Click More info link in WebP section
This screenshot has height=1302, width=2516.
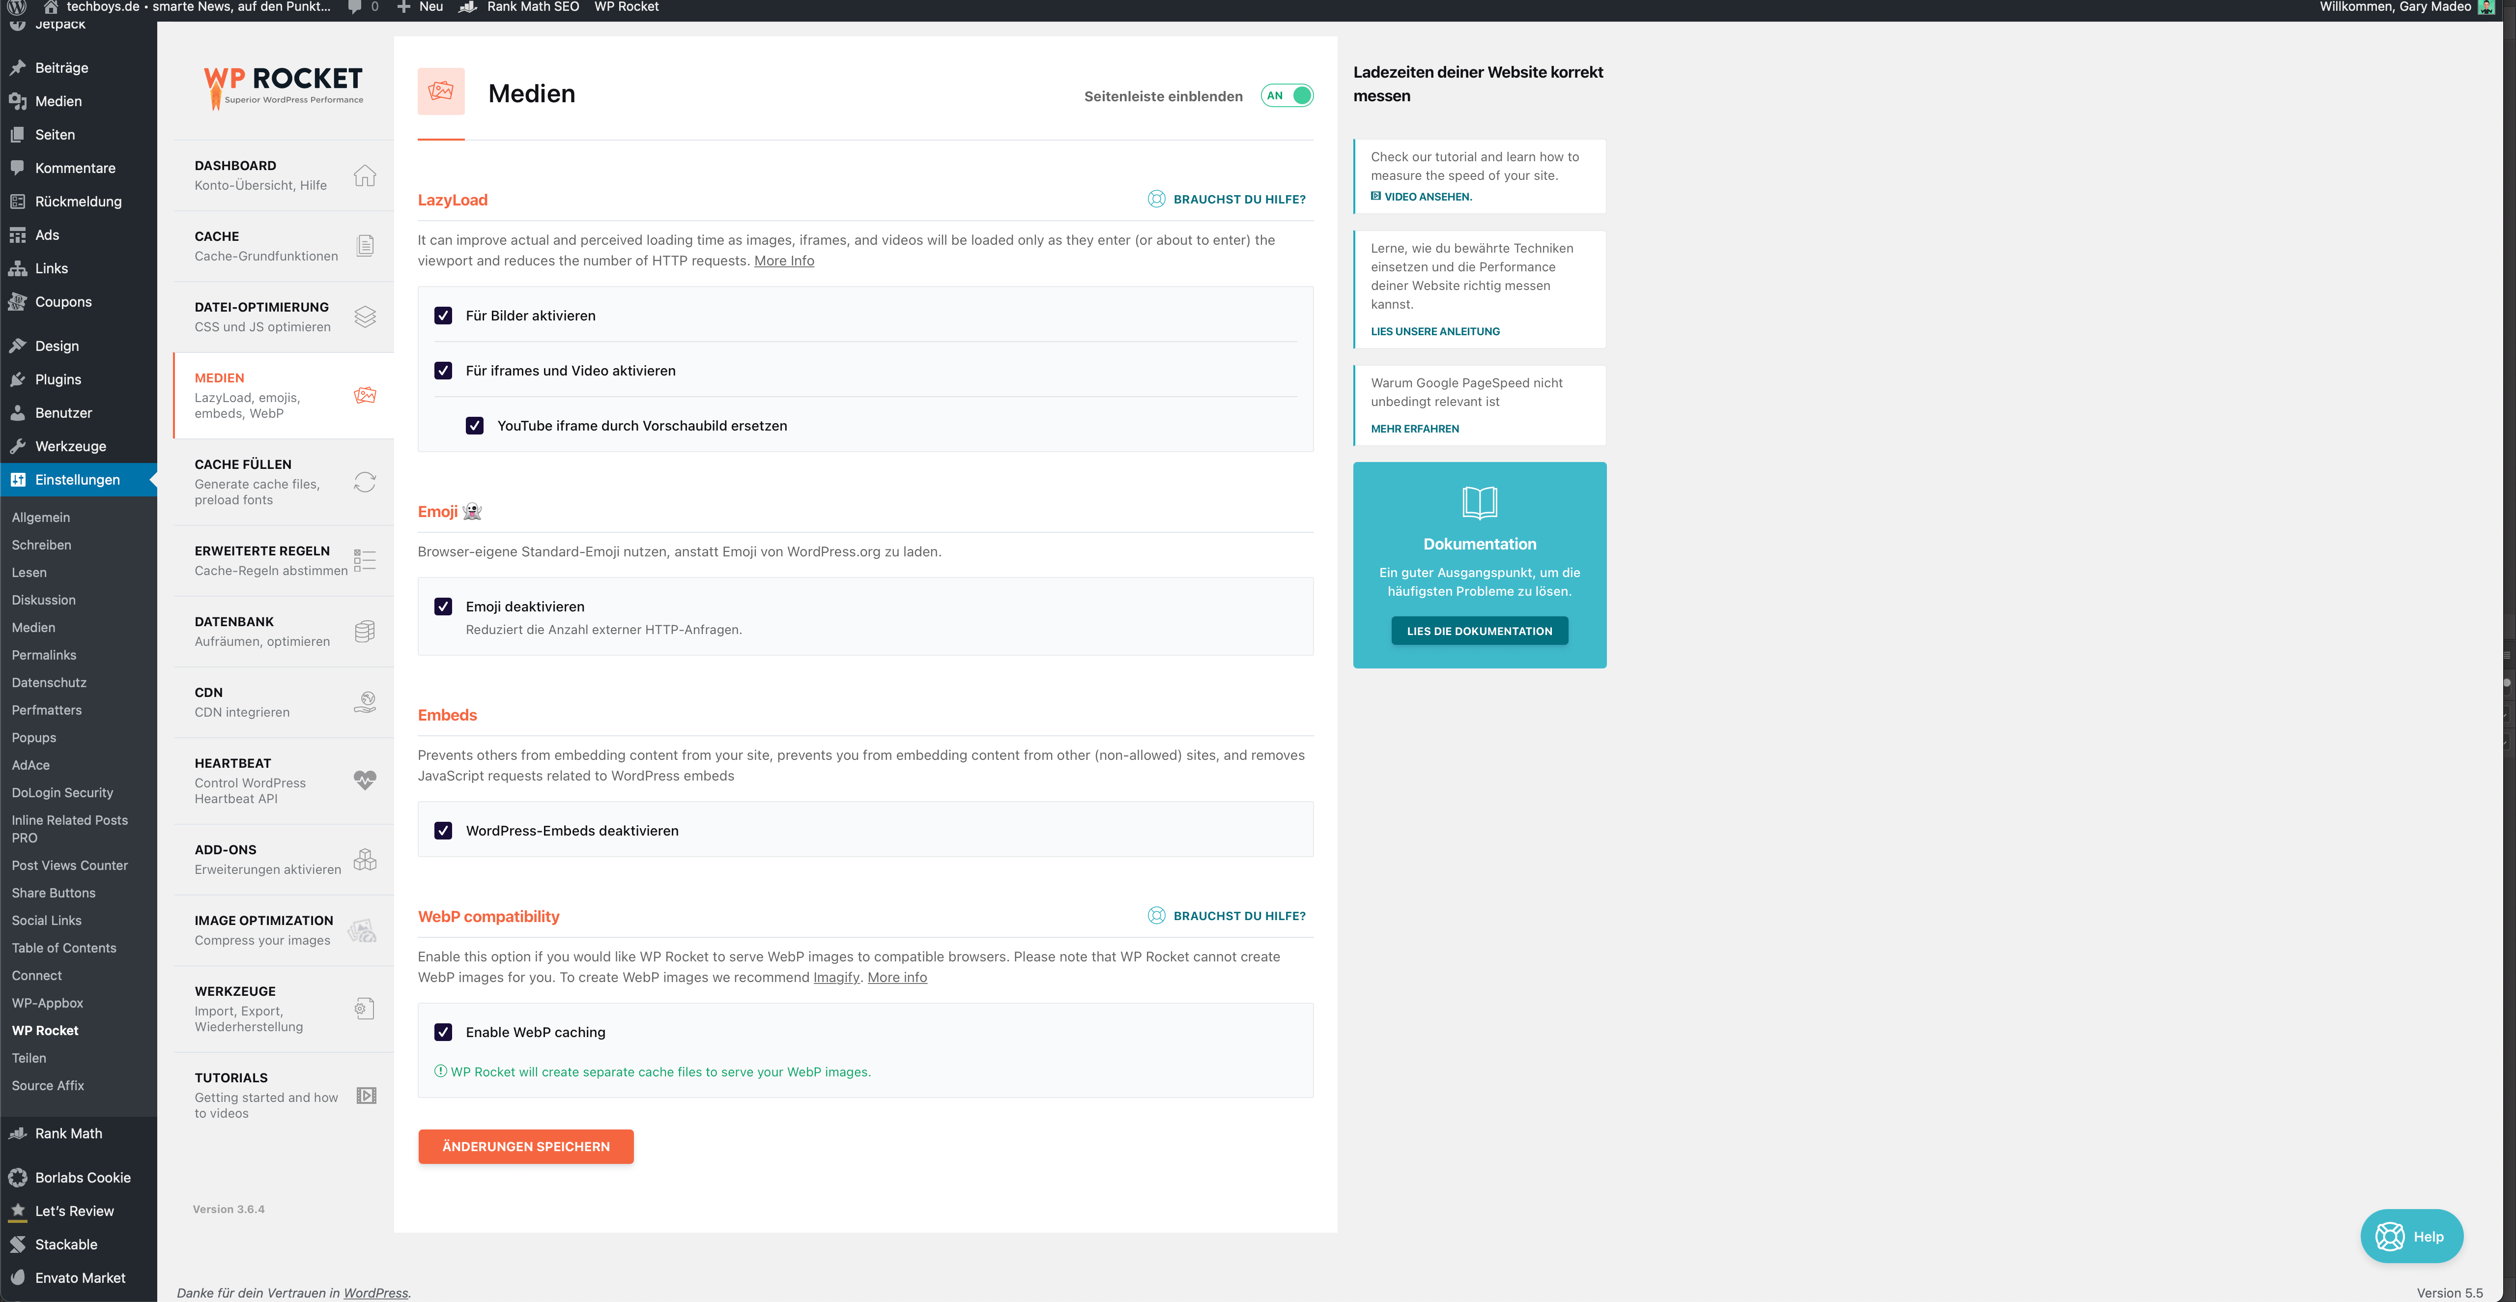pos(897,978)
